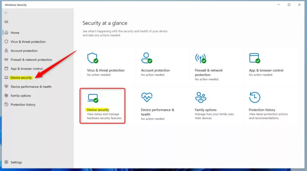Select the App & browser control window tile icon

pyautogui.click(x=255, y=58)
